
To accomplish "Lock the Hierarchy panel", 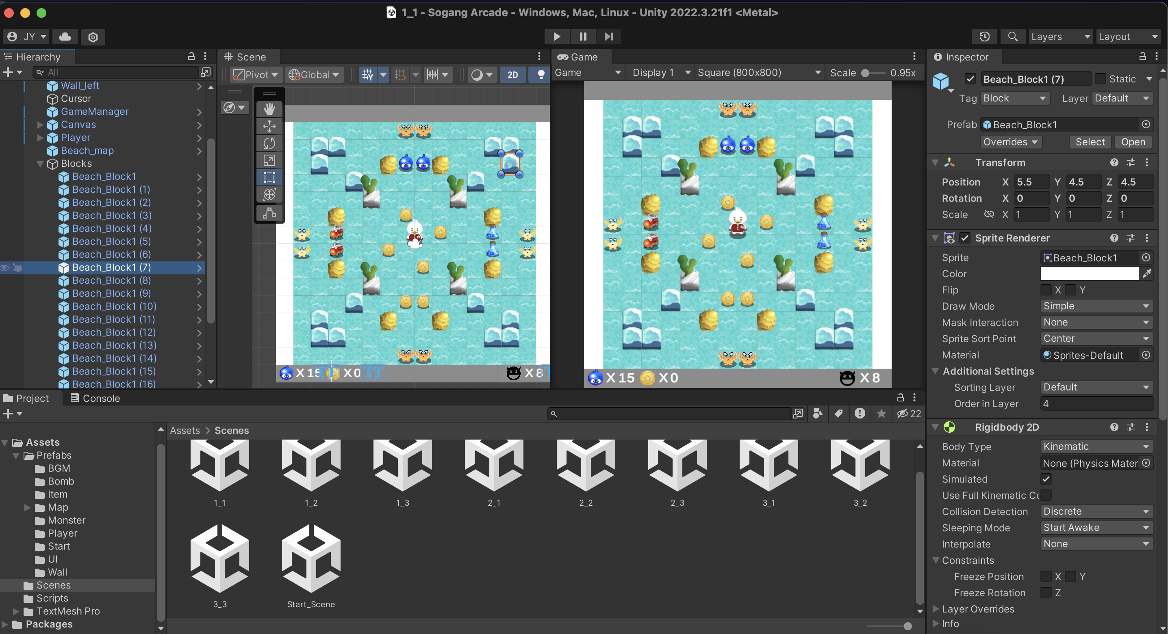I will [191, 56].
